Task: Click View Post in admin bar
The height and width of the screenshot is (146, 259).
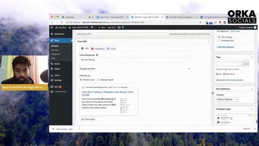Action: coord(111,28)
